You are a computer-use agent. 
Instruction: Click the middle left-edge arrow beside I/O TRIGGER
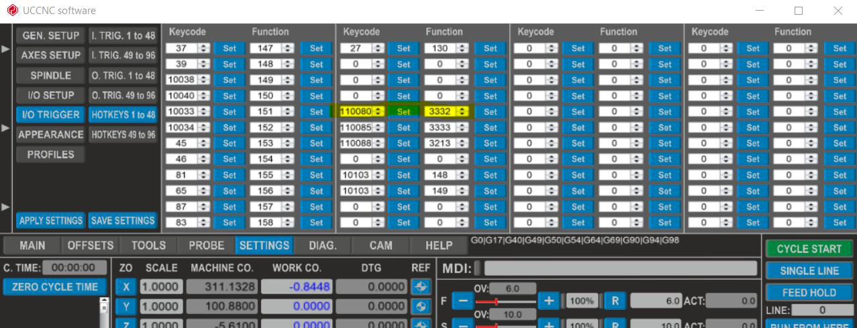tap(6, 127)
